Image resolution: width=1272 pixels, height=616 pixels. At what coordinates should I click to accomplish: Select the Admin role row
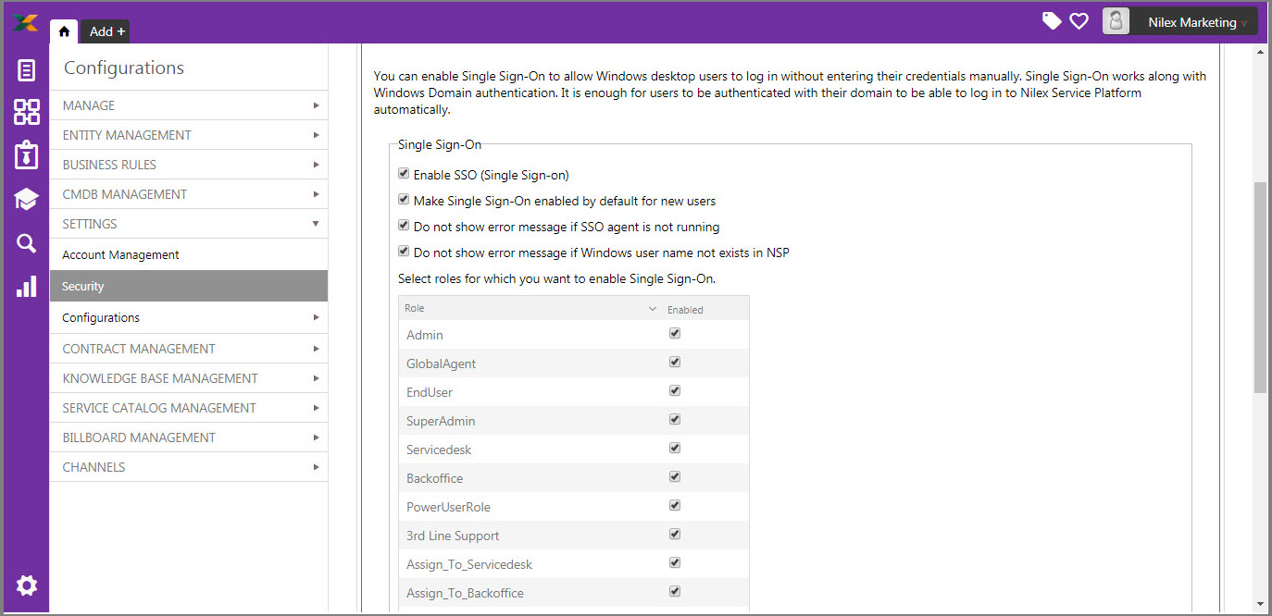[574, 335]
